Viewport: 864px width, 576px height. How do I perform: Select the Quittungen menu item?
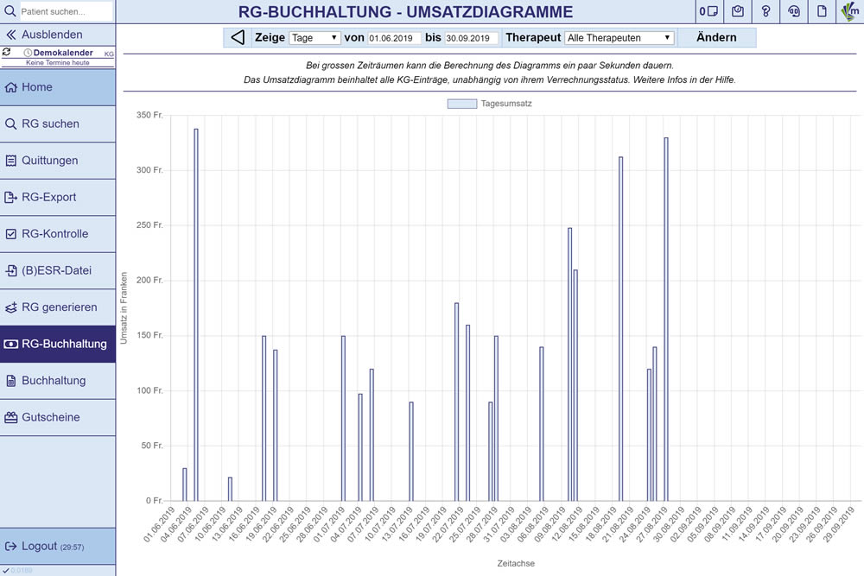point(57,161)
